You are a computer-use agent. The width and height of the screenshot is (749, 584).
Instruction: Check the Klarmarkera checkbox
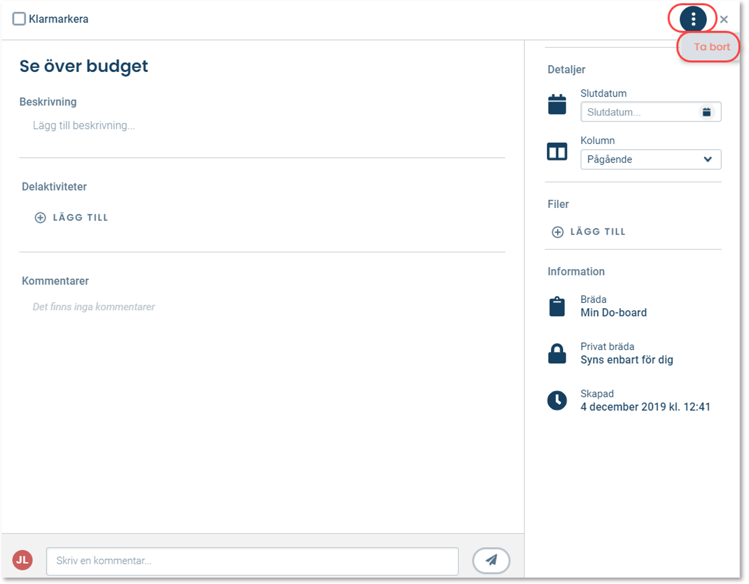coord(19,19)
